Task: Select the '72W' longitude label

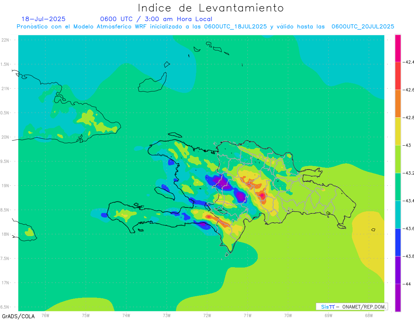Action: (207, 316)
